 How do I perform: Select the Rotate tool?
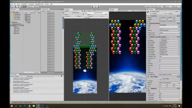19,7
